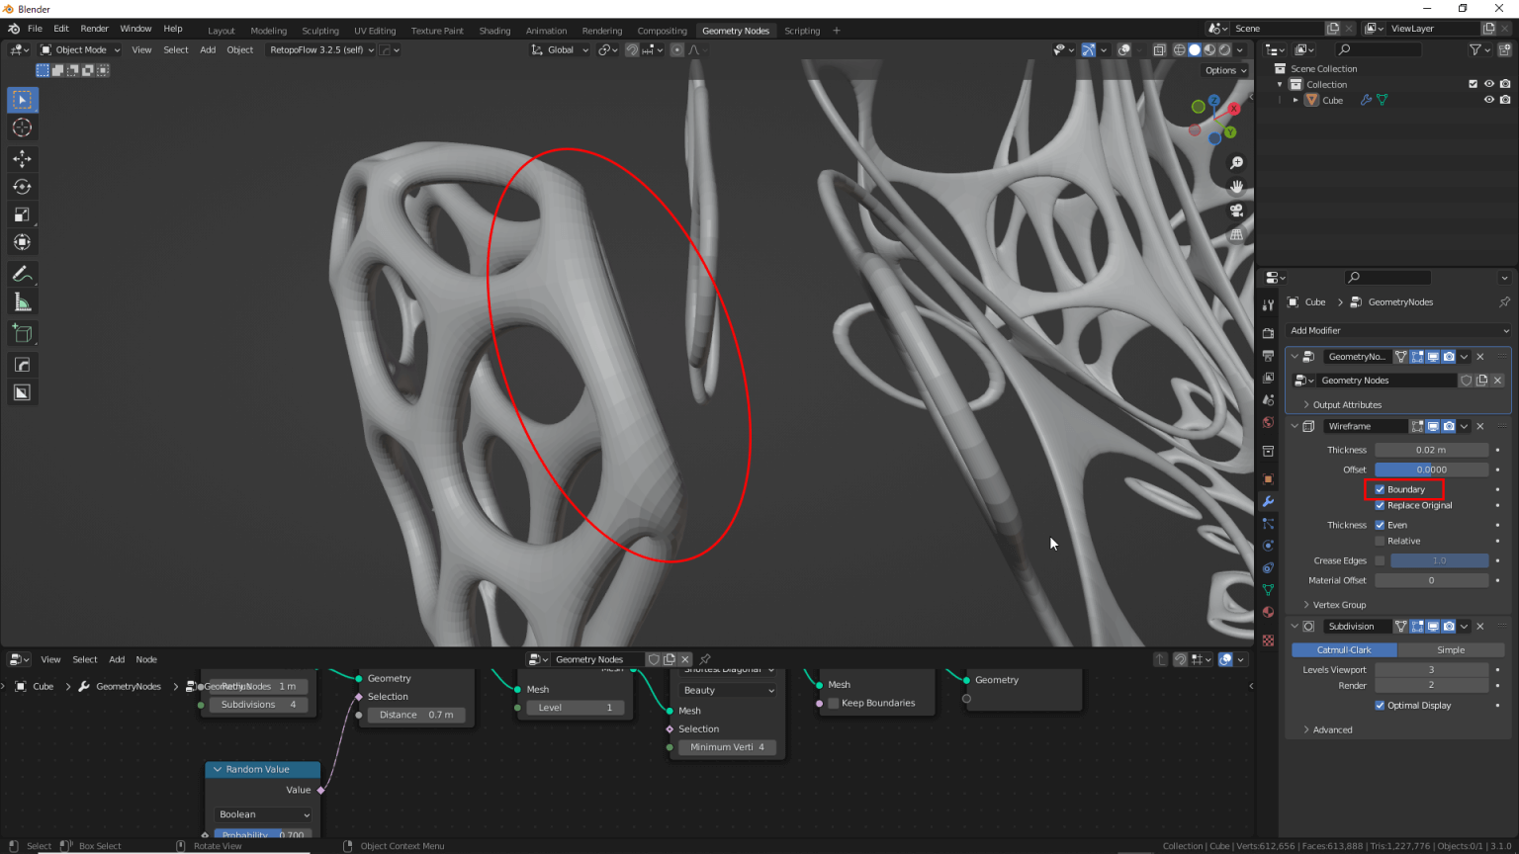
Task: Switch Subdivision to Simple mode
Action: [x=1452, y=649]
